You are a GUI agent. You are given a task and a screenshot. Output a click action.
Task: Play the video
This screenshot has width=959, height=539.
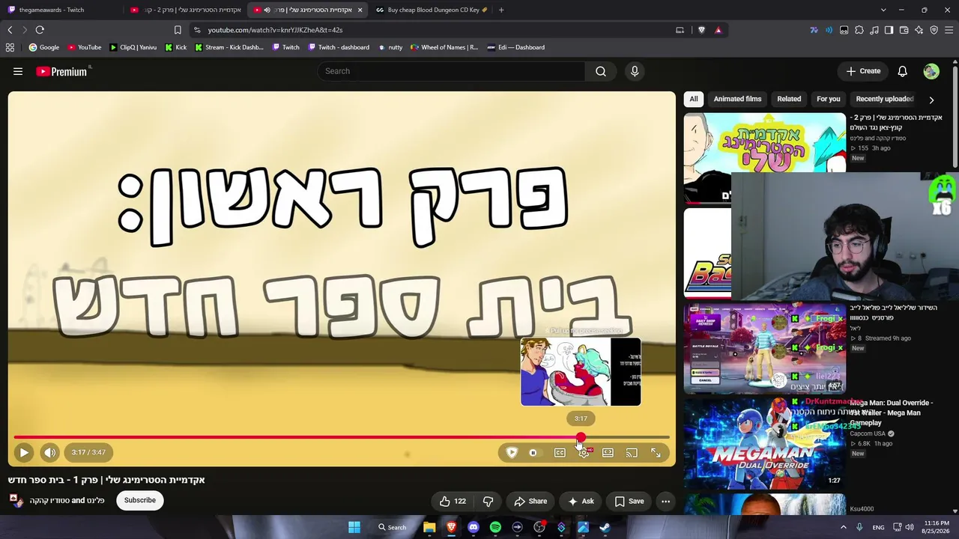point(24,452)
